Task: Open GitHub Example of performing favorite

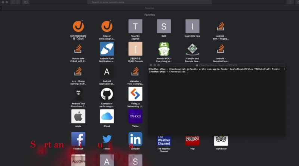Action: click(x=107, y=94)
